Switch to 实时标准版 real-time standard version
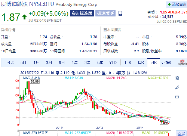The image size is (187, 136). (82, 13)
